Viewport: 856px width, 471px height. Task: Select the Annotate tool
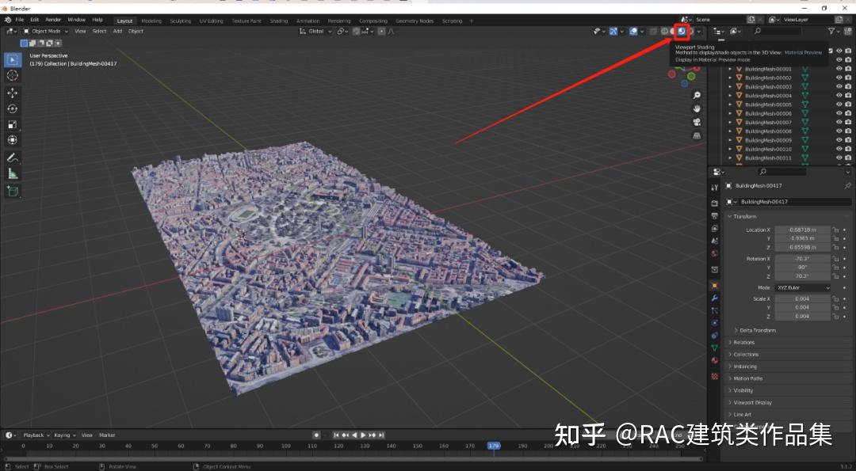click(13, 158)
